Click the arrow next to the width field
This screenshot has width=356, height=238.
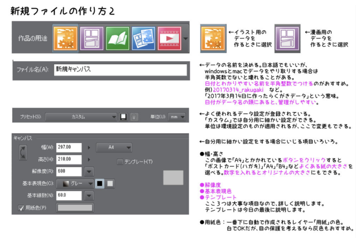click(x=89, y=148)
